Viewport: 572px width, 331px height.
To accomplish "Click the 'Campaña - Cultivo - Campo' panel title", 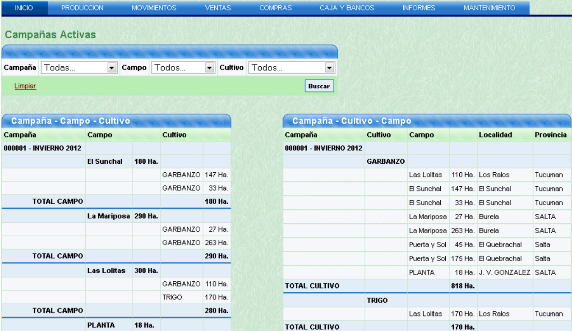I will pyautogui.click(x=351, y=121).
